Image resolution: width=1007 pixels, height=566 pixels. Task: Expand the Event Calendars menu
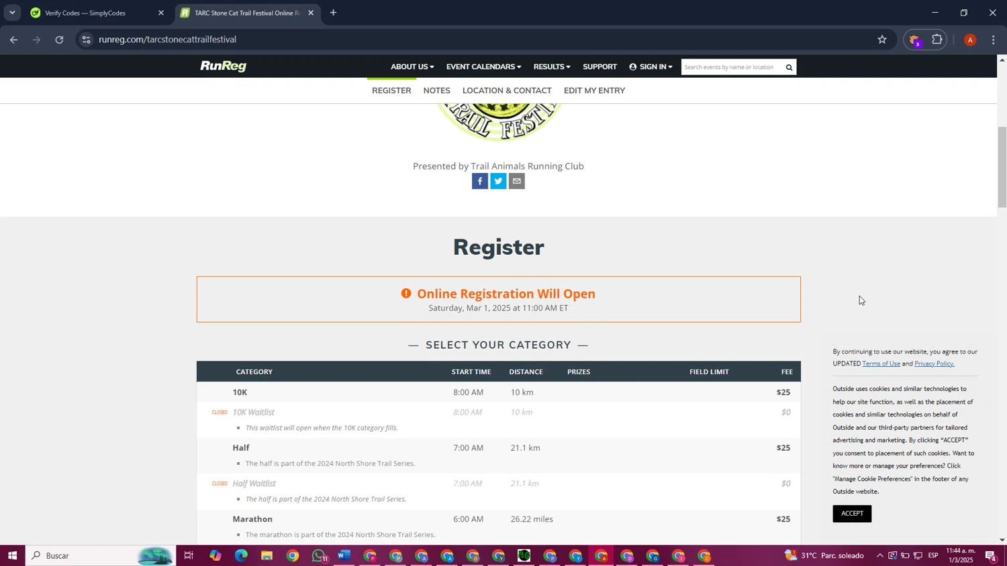tap(483, 66)
